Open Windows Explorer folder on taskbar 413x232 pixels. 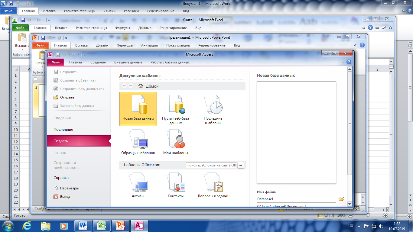[x=46, y=226]
